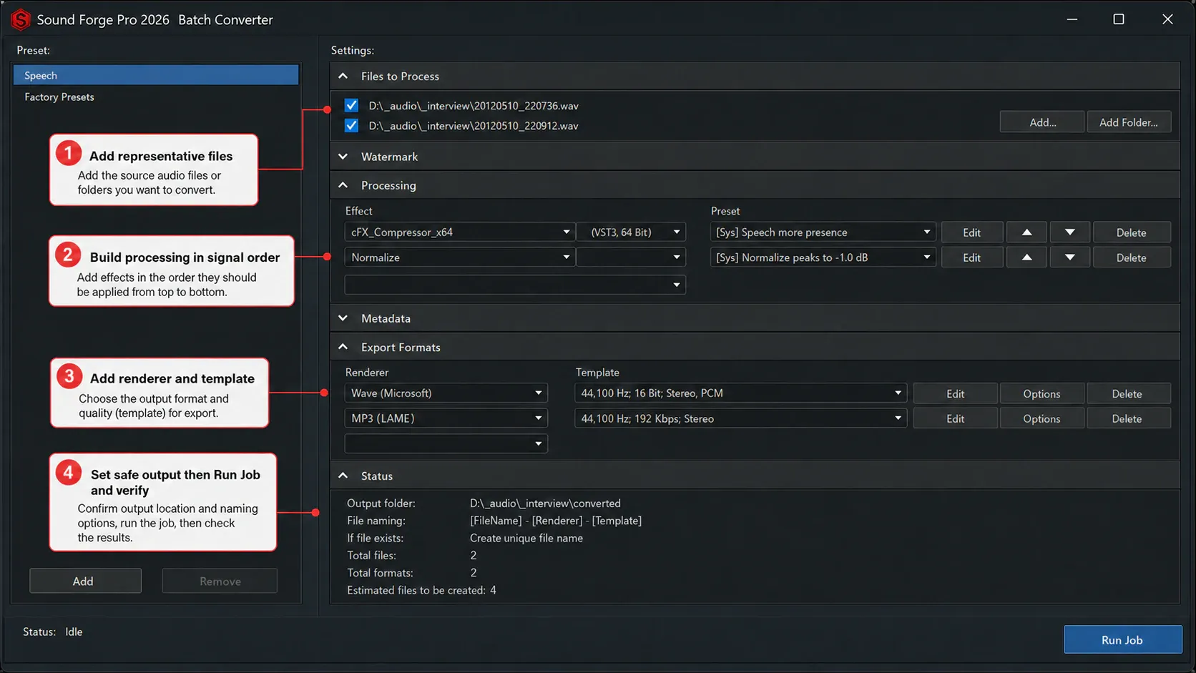Screen dimensions: 1196x673
Task: Click the 'Create unique file name' value
Action: click(526, 538)
